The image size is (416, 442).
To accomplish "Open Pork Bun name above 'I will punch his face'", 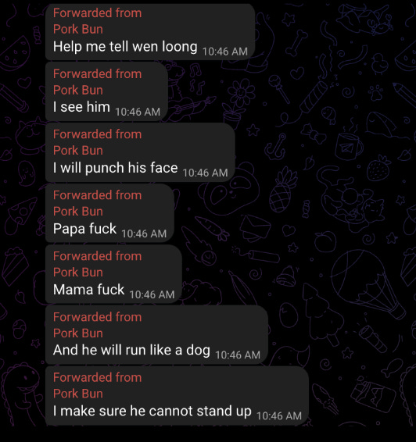I will click(78, 151).
